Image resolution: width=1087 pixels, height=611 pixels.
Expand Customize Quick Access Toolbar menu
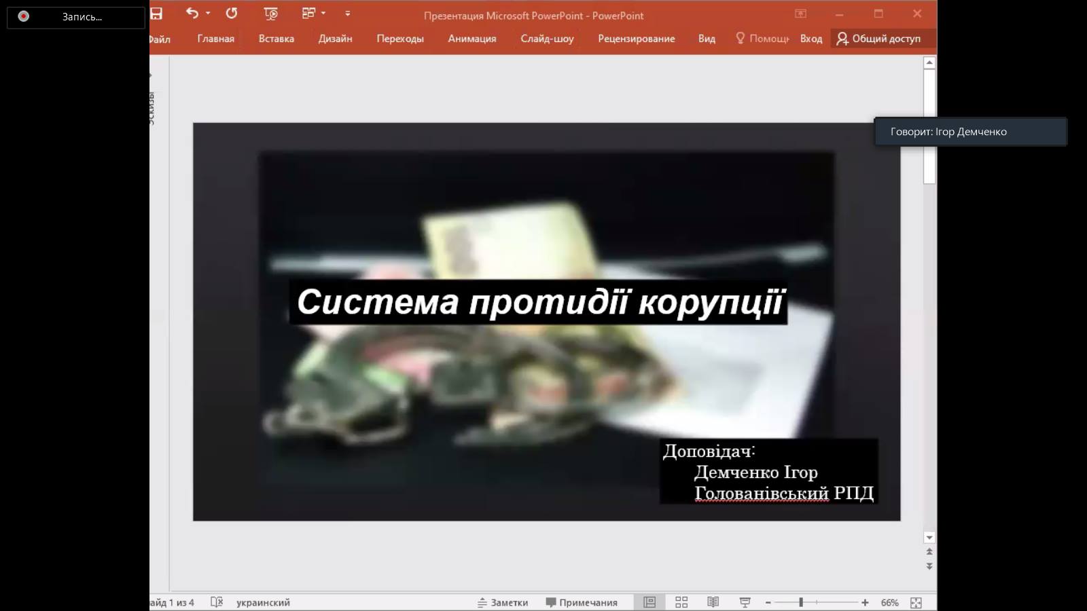[348, 14]
